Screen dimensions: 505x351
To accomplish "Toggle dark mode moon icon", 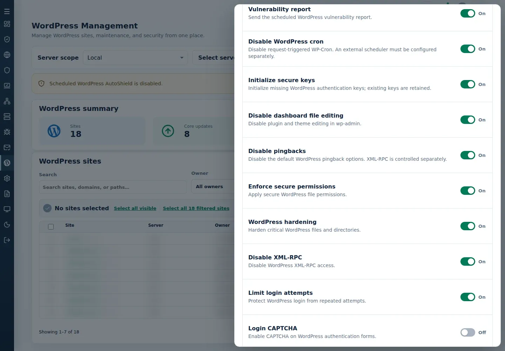I will tap(7, 225).
